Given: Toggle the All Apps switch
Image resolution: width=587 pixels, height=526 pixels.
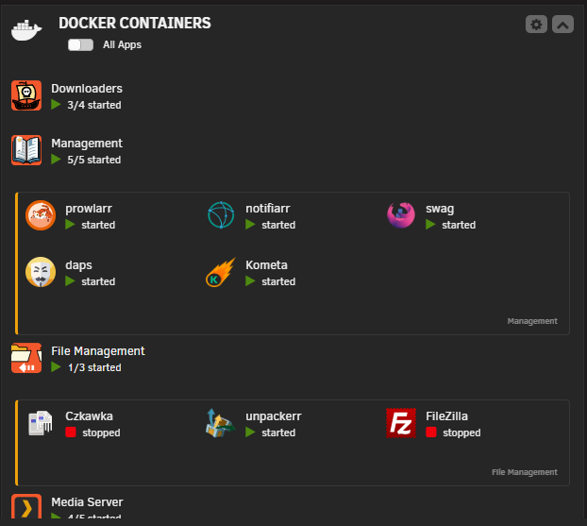Looking at the screenshot, I should pos(80,45).
